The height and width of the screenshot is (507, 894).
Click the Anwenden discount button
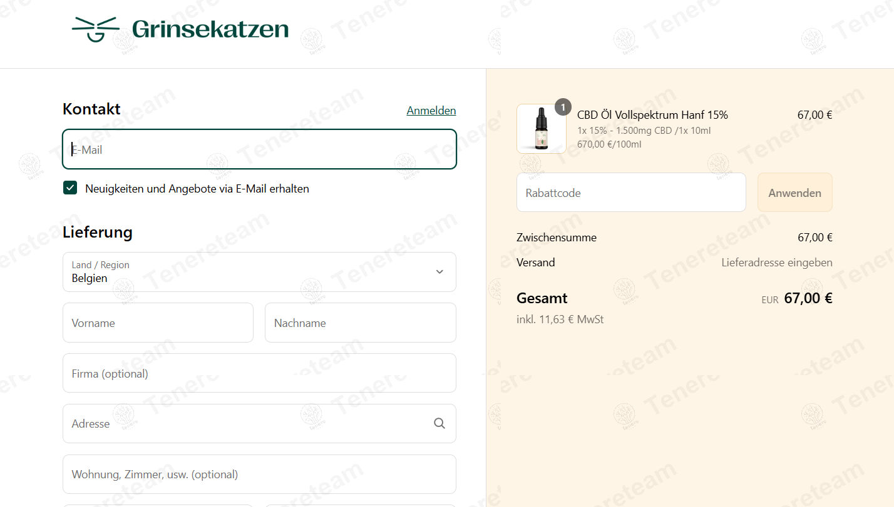[795, 193]
